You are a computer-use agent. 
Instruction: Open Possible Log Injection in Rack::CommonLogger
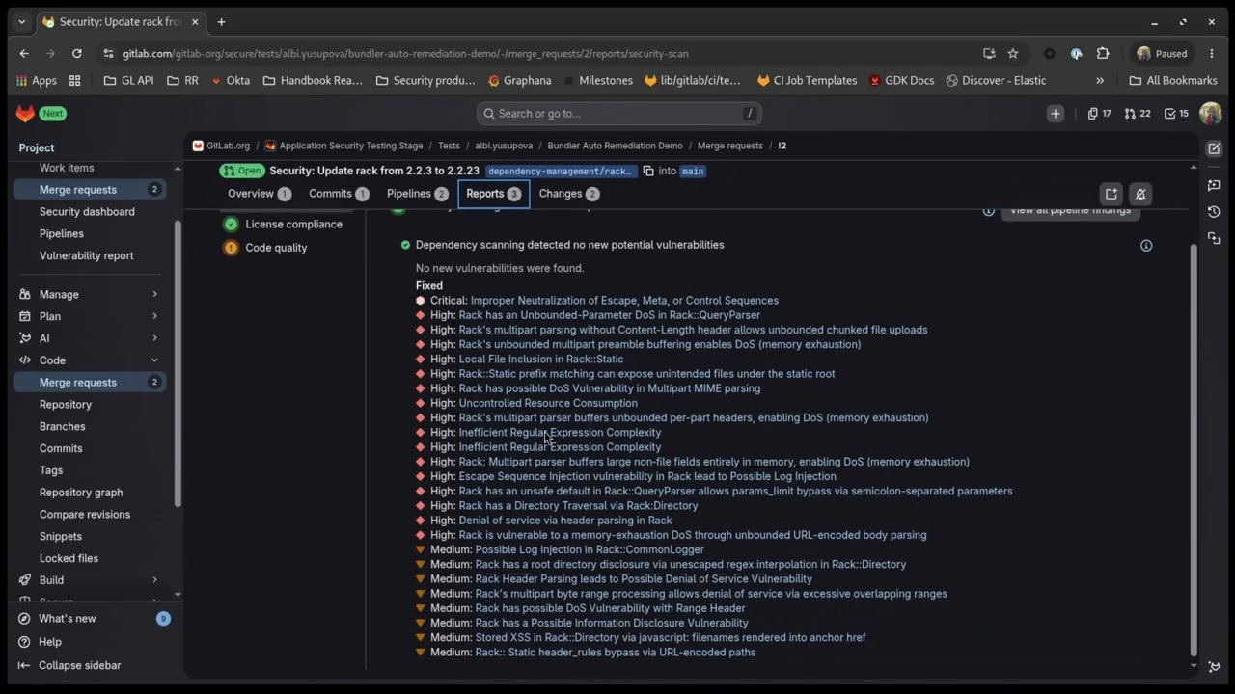[x=590, y=549]
